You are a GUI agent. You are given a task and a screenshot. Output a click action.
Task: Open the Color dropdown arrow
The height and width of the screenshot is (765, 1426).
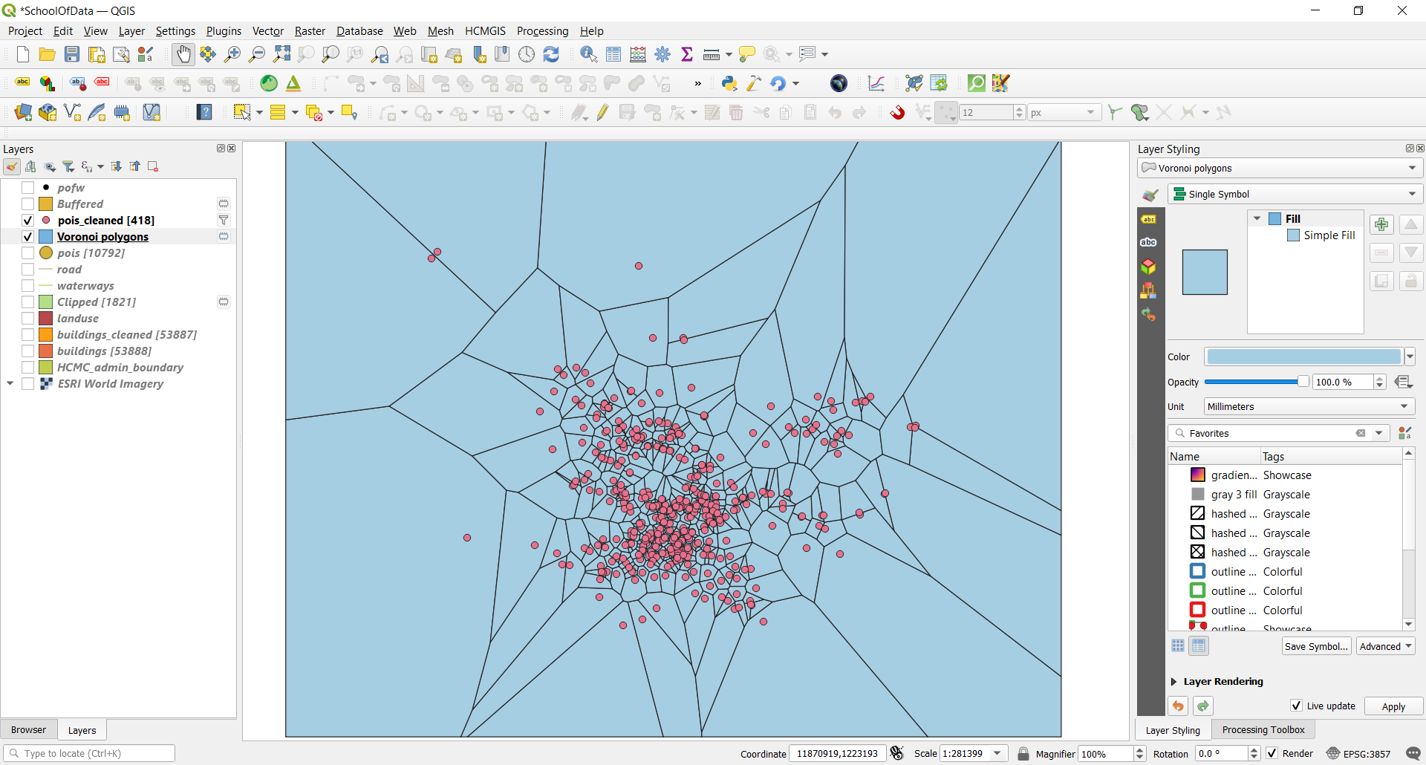(1410, 357)
